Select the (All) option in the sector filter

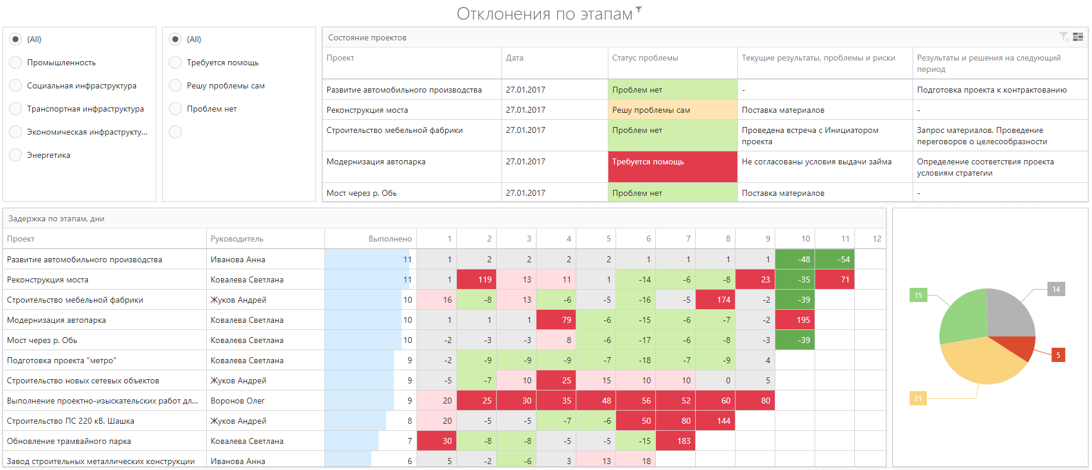16,39
